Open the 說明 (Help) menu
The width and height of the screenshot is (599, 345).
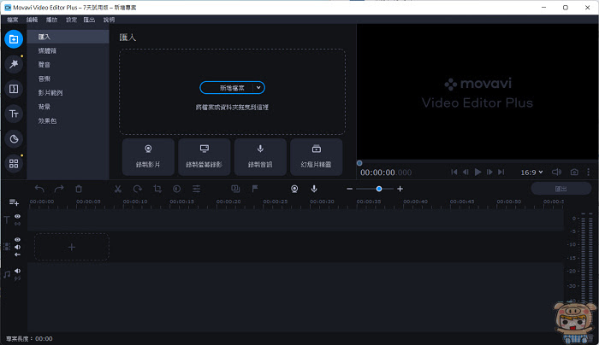pyautogui.click(x=109, y=20)
